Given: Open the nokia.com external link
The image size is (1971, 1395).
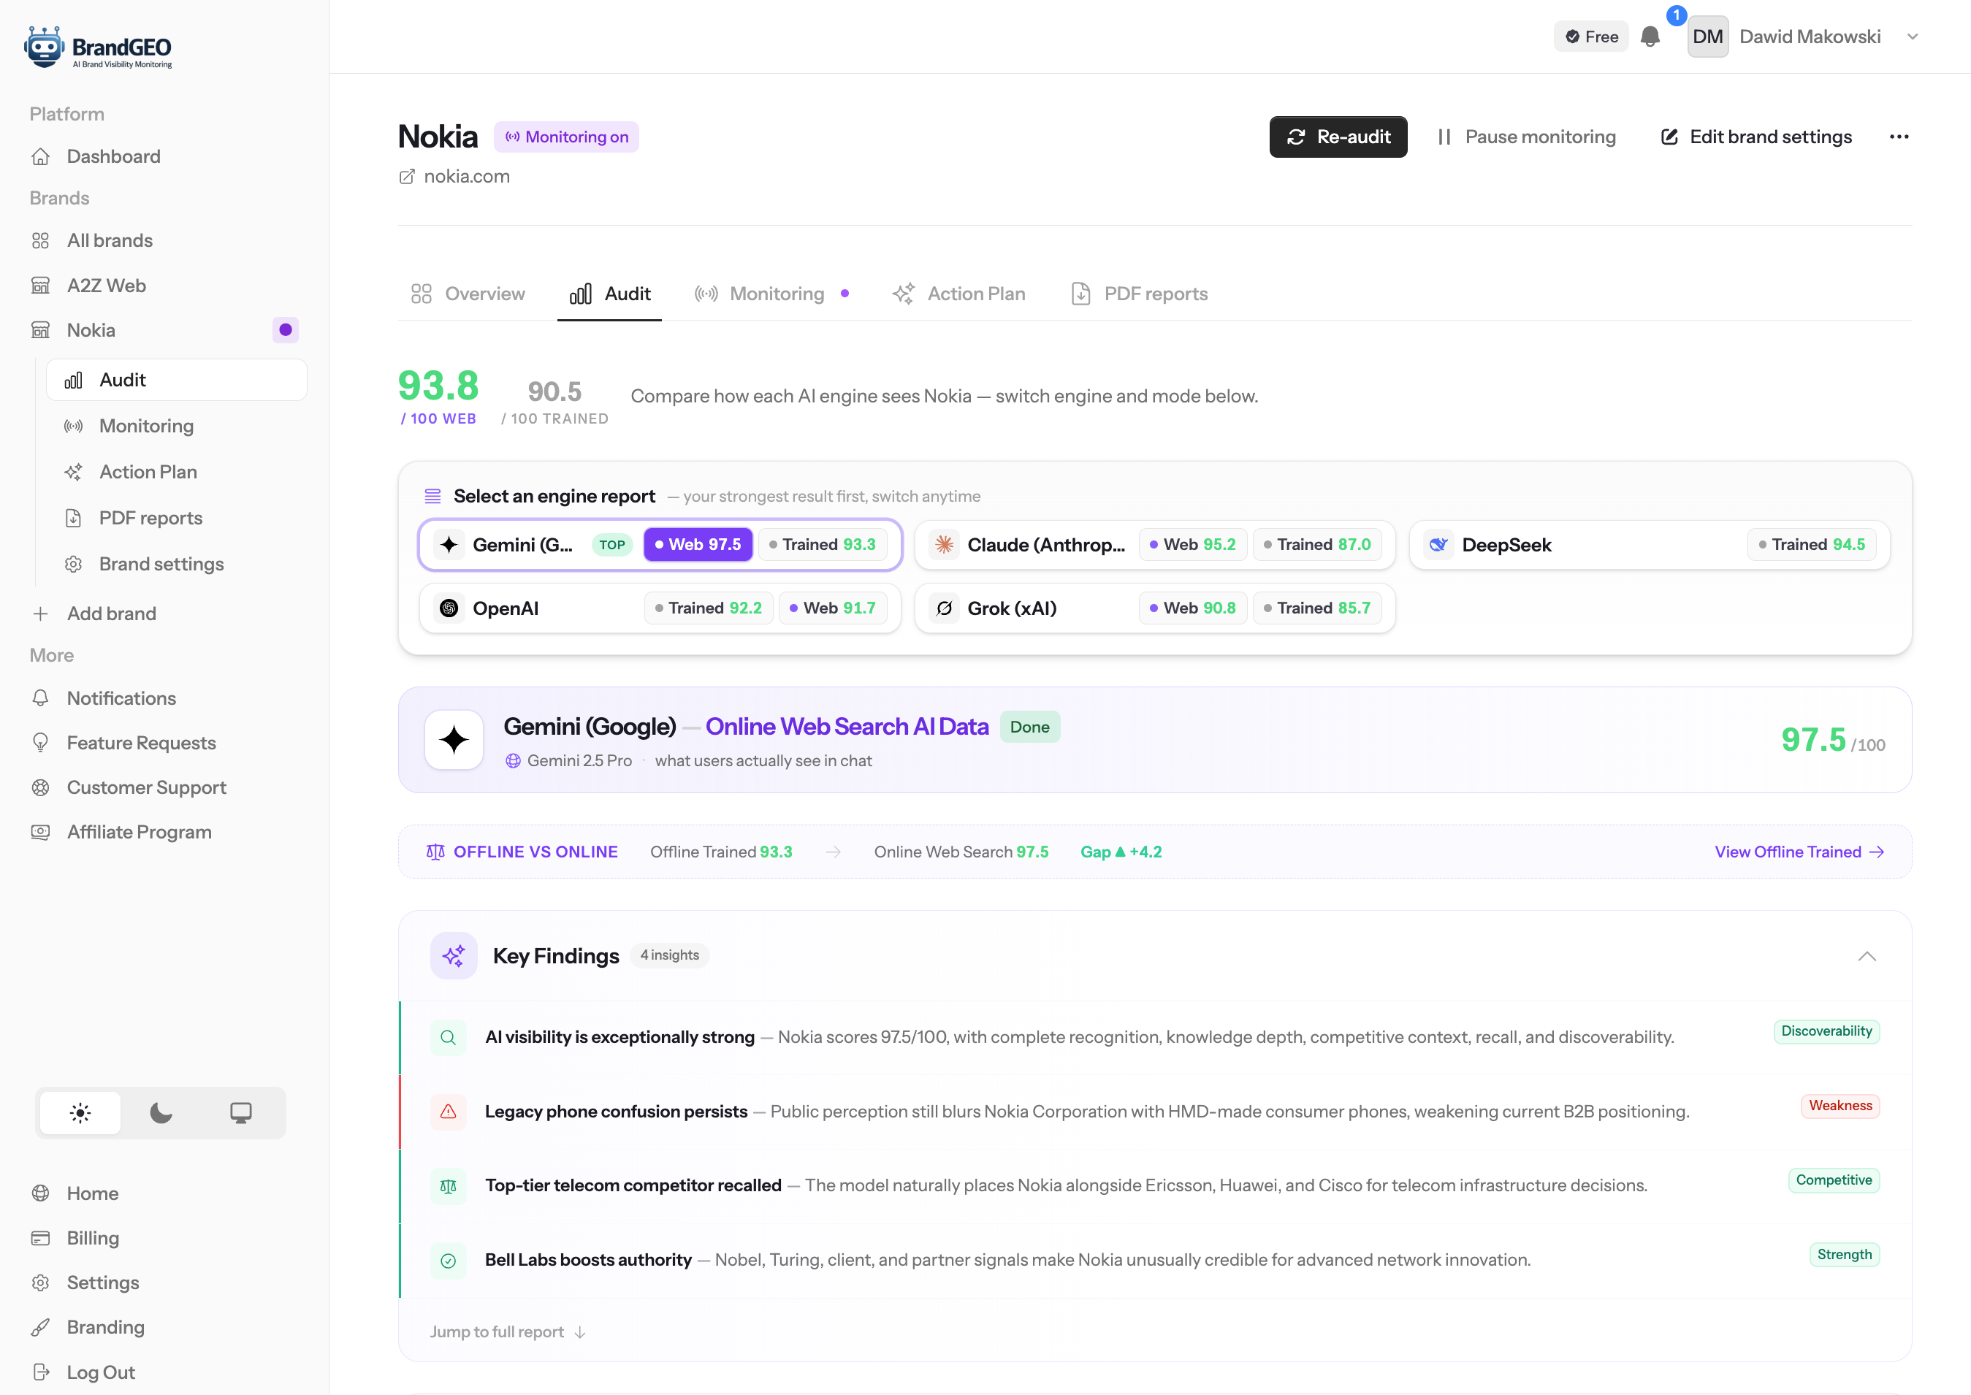Looking at the screenshot, I should (454, 176).
